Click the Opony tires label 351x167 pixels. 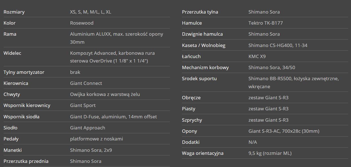(190, 131)
